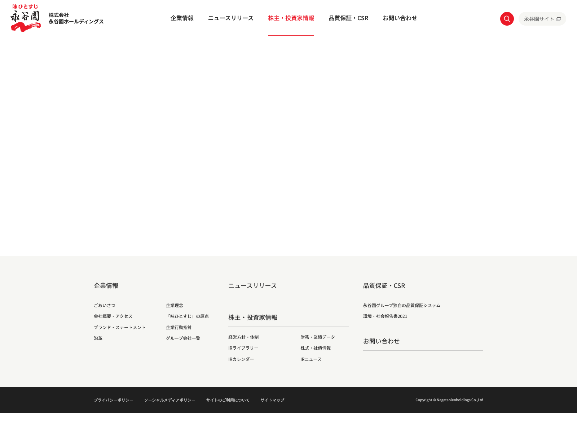
Task: Click the 企業理念 footer link
Action: coord(175,305)
